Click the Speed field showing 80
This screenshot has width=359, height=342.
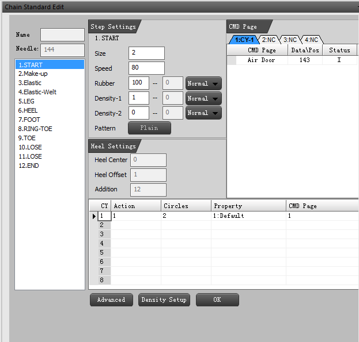coord(146,68)
